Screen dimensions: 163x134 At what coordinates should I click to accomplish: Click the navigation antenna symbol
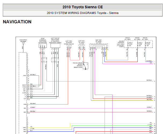(x=23, y=43)
